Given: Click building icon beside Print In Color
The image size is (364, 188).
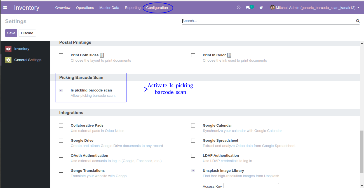Looking at the screenshot, I should point(229,55).
